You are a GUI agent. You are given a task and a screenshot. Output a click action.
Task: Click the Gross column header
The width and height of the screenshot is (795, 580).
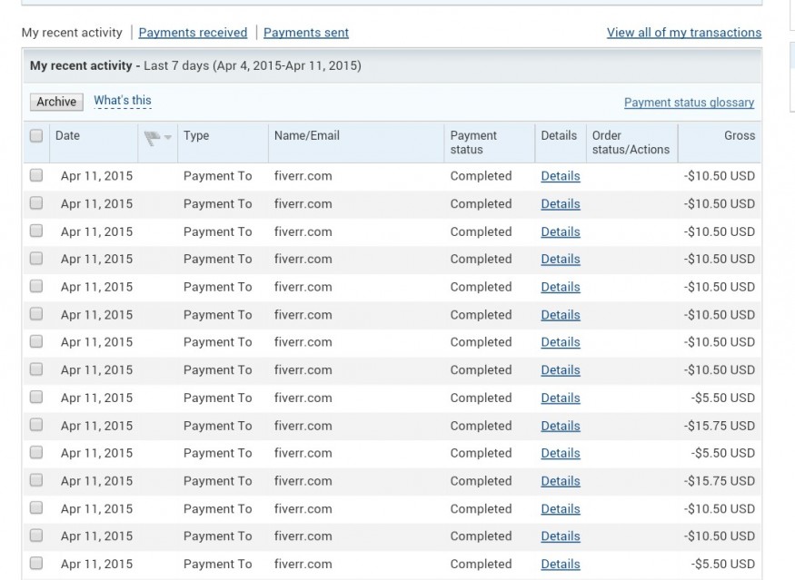(739, 136)
